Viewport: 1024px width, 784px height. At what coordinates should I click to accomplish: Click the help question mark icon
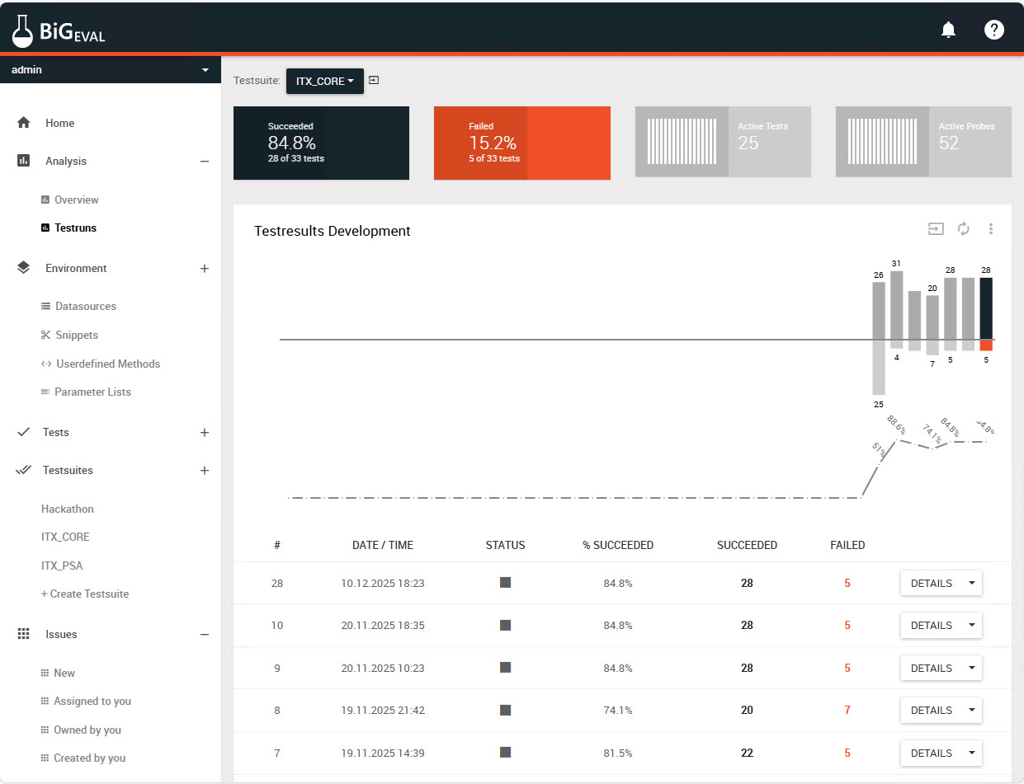click(994, 31)
